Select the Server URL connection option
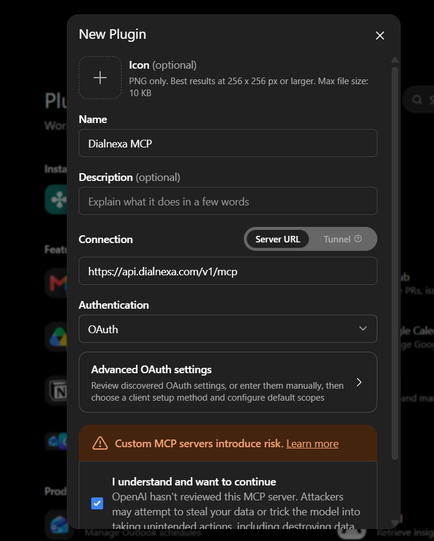Image resolution: width=434 pixels, height=541 pixels. [x=278, y=239]
